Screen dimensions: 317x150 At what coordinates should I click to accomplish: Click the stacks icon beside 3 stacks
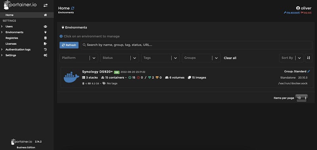coord(84,77)
